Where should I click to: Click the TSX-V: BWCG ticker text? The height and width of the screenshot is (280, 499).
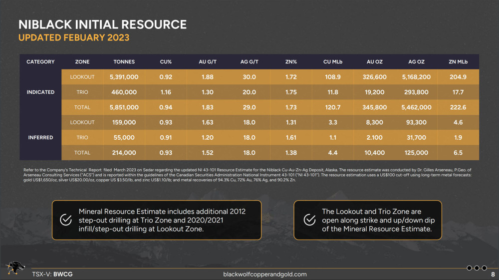[x=52, y=275]
